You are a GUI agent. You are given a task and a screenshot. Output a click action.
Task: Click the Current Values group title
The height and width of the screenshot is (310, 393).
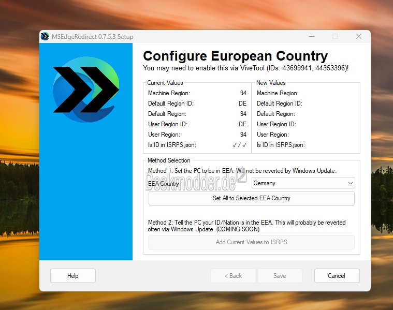pos(165,83)
